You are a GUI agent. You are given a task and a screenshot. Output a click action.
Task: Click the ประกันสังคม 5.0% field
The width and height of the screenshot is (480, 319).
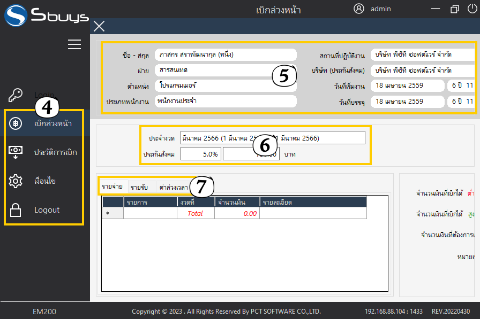pyautogui.click(x=200, y=154)
